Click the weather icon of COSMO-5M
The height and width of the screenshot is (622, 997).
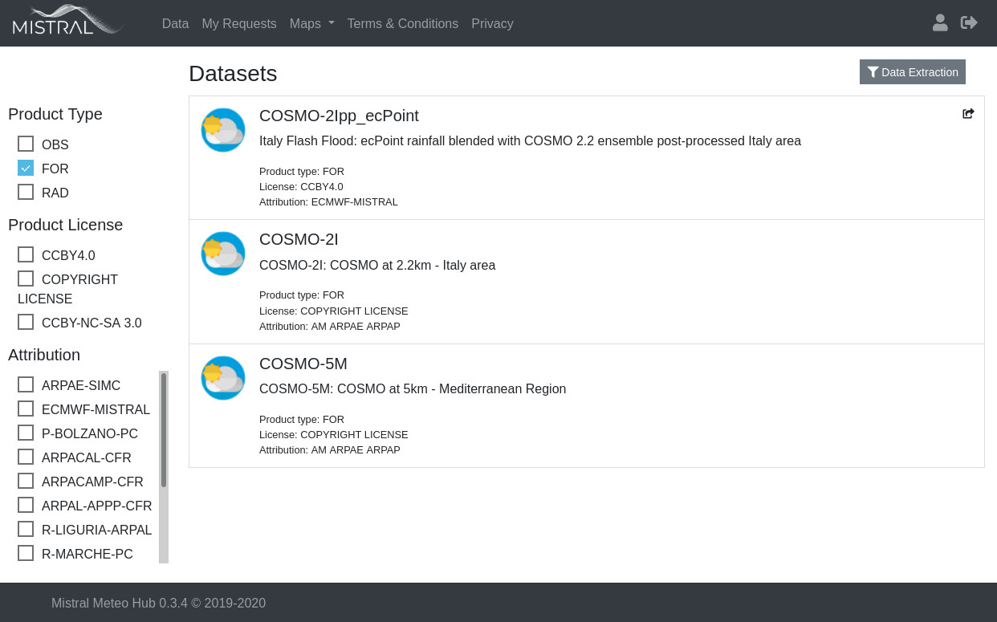(223, 378)
